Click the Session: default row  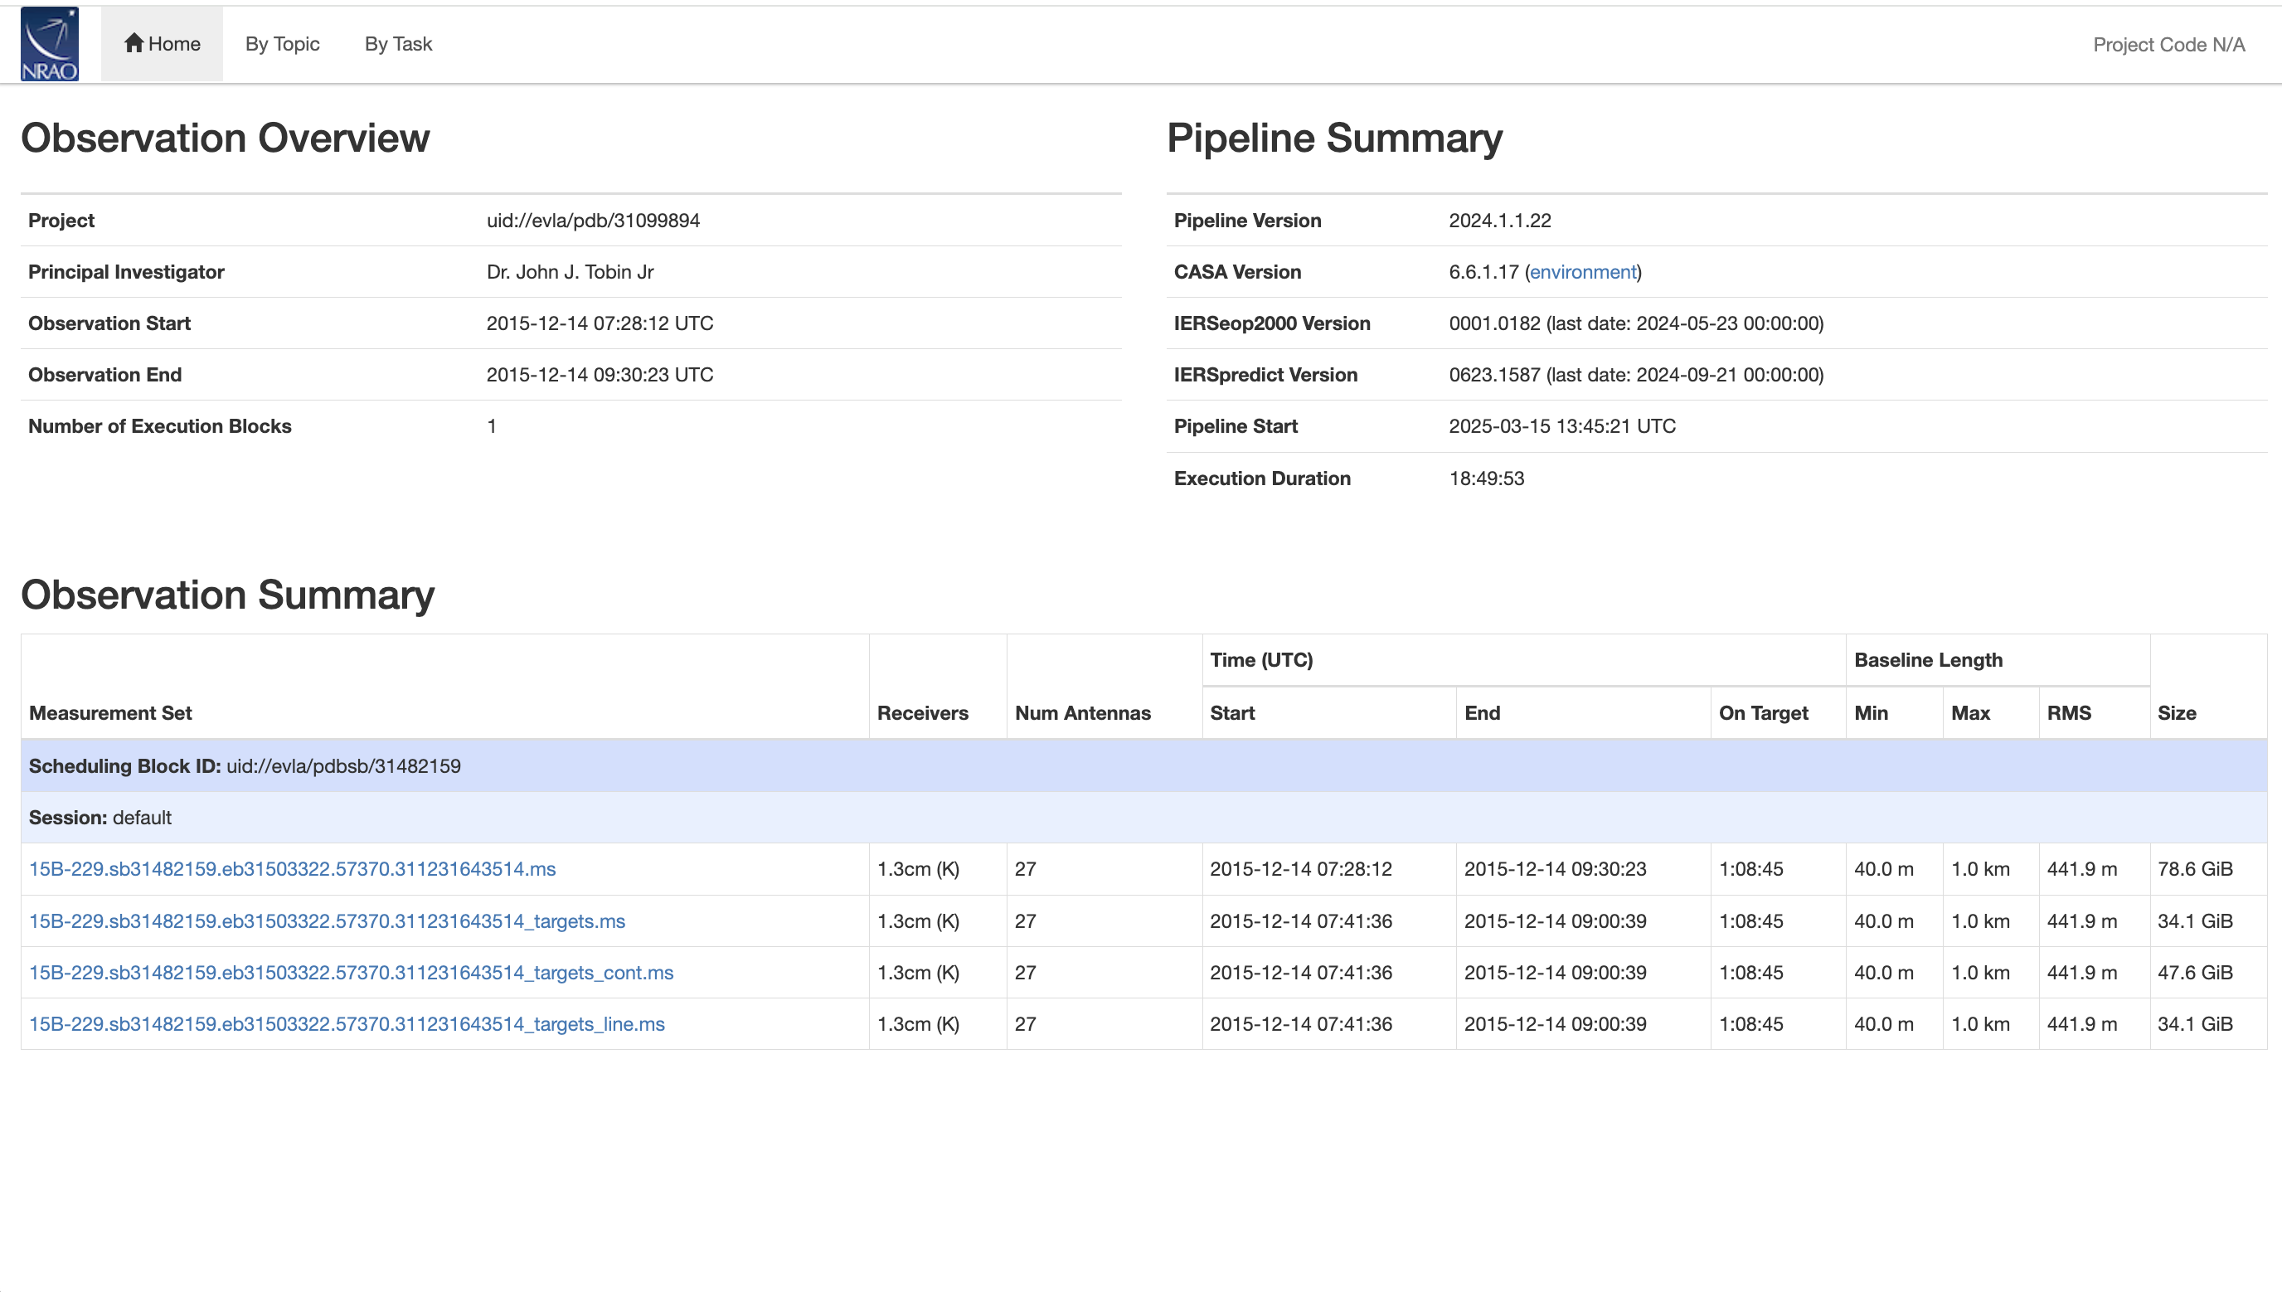(1143, 818)
